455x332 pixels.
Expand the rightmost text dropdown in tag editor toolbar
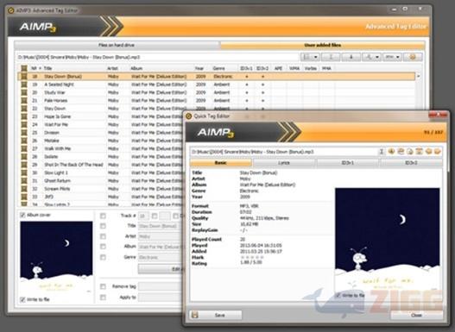[392, 57]
